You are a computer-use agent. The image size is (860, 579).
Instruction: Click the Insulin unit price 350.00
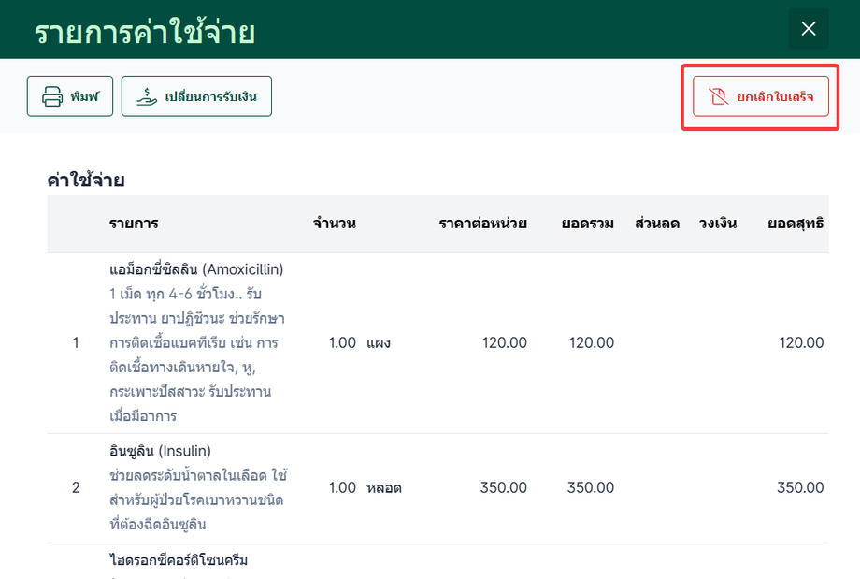pos(503,487)
